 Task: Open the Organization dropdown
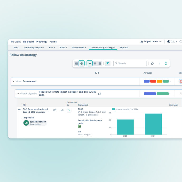151,42
